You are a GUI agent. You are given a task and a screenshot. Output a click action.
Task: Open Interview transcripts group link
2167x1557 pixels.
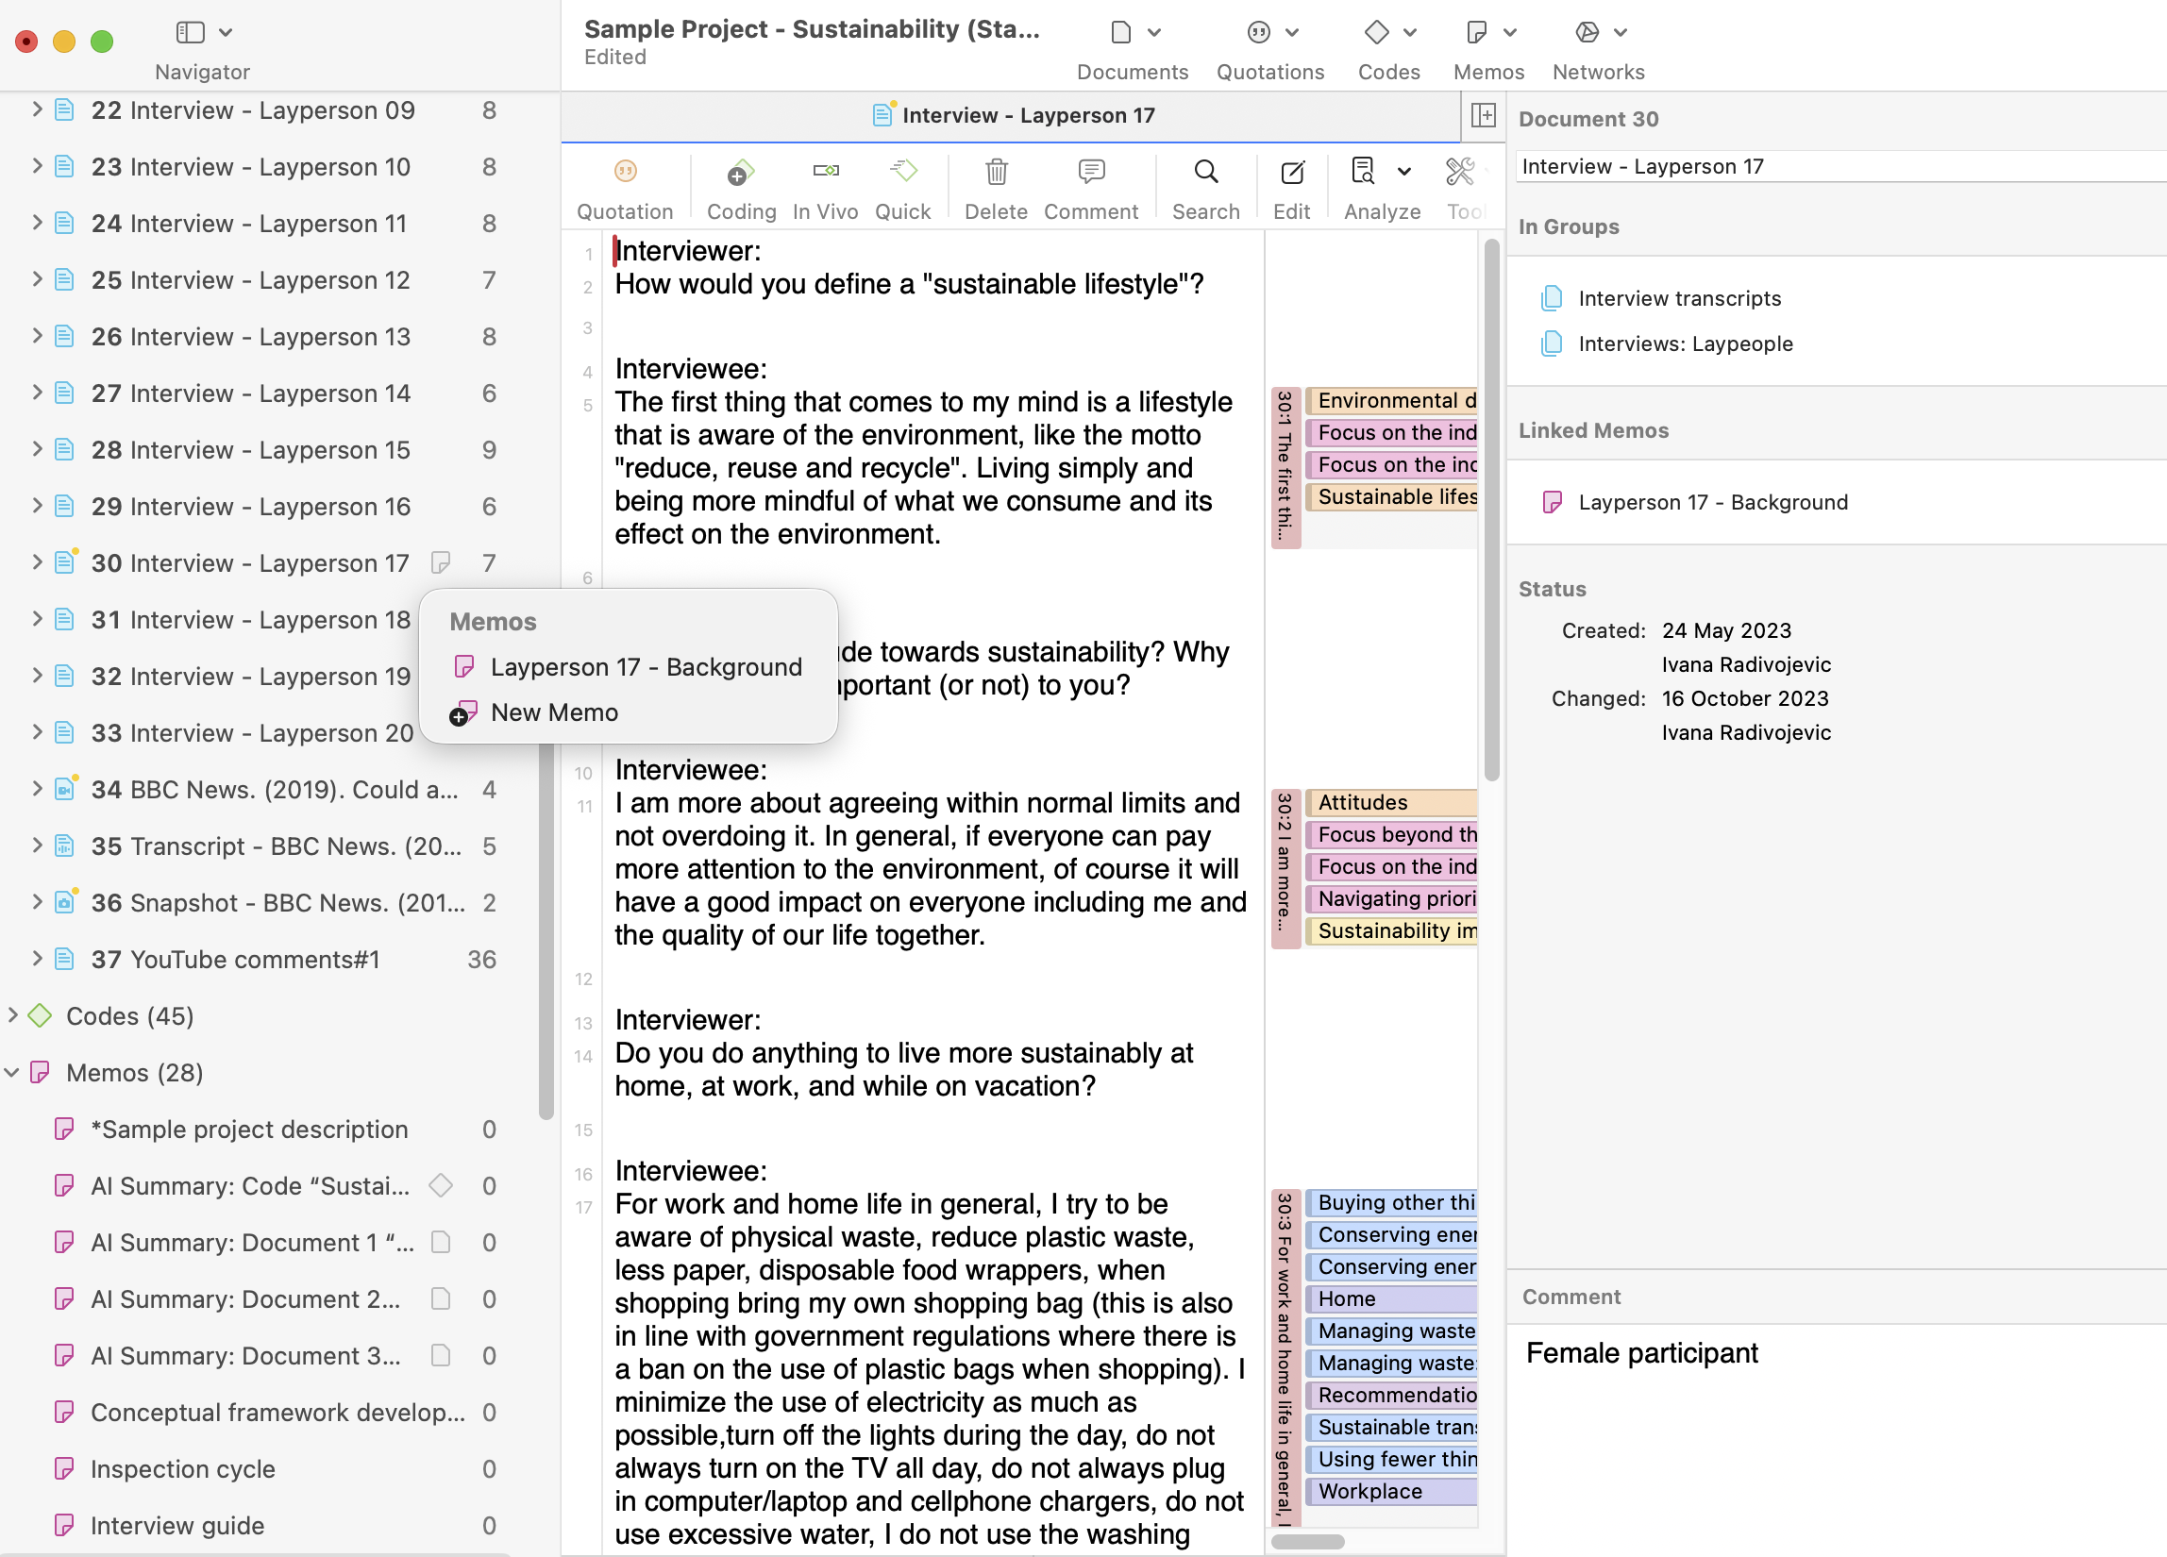pos(1679,298)
